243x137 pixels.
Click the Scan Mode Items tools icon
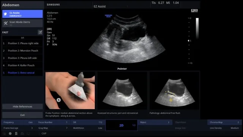click(6, 23)
